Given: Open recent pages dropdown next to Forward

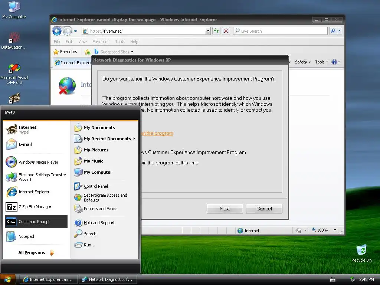Looking at the screenshot, I should (76, 31).
